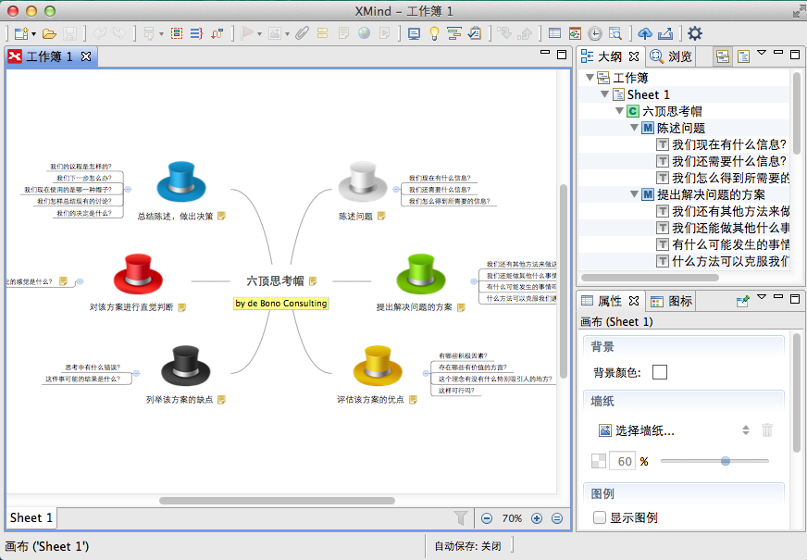Add notes with the notes icon
Screen dimensions: 807x560
pos(344,32)
